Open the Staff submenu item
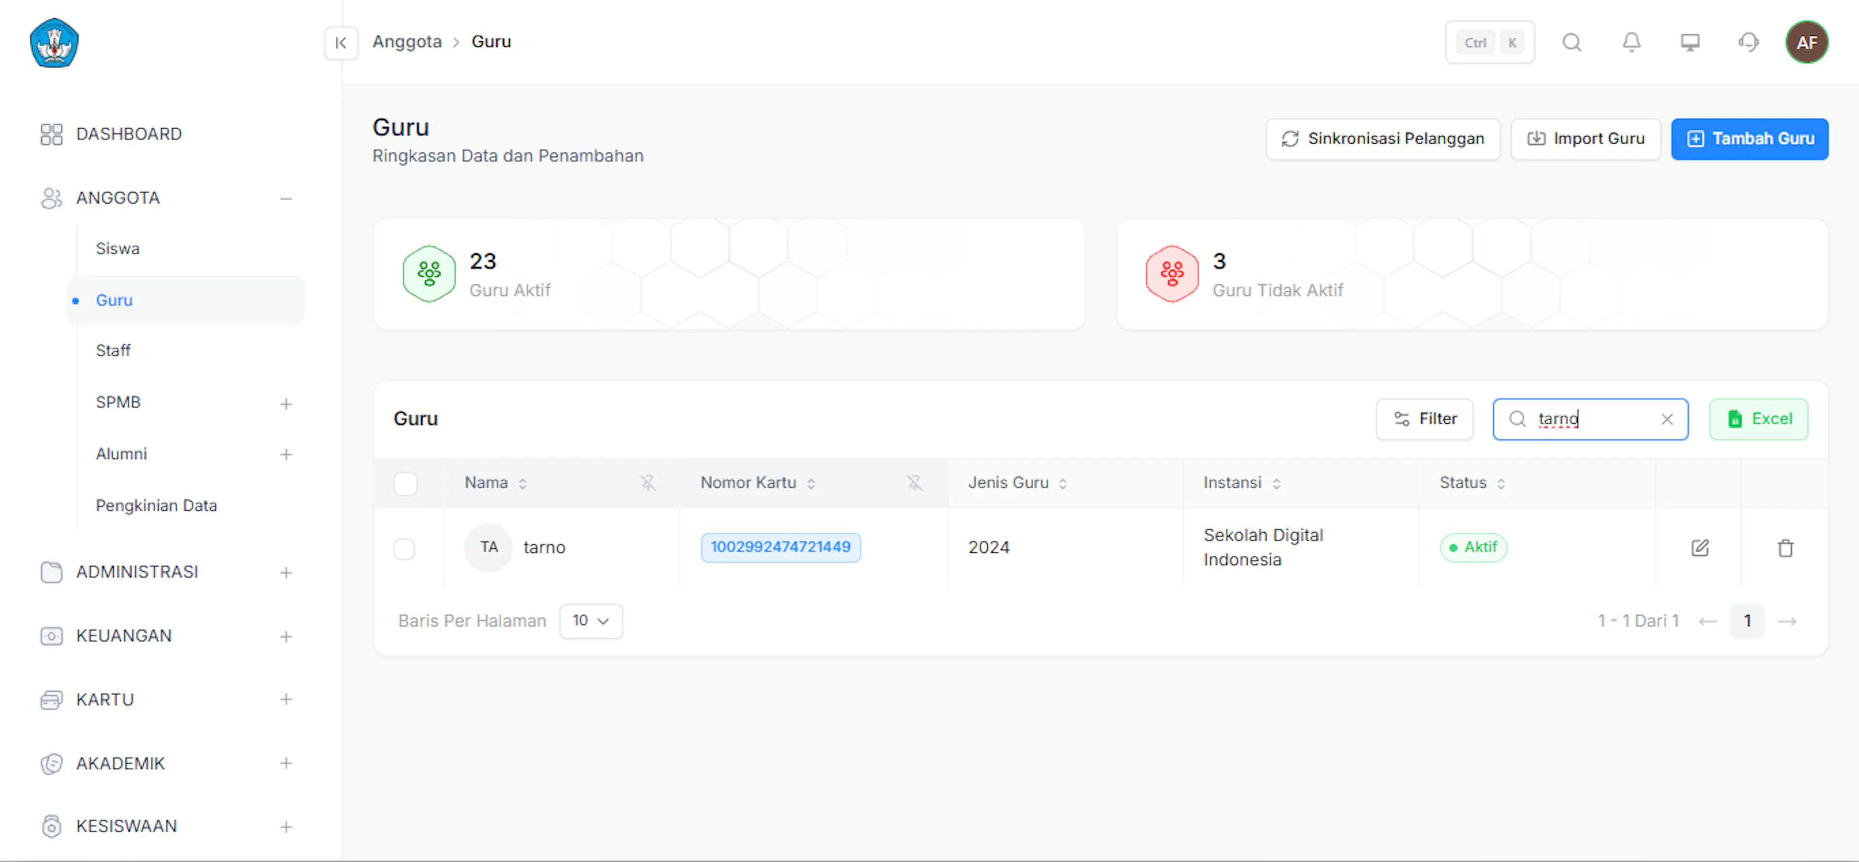1859x862 pixels. pyautogui.click(x=113, y=351)
